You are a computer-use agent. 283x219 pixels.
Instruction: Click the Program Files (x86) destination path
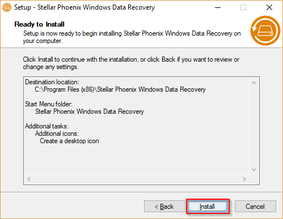pos(120,89)
